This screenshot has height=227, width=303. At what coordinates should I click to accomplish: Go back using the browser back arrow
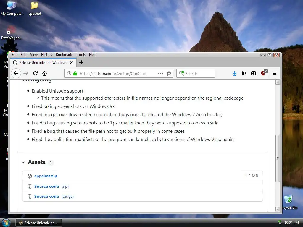pos(16,73)
